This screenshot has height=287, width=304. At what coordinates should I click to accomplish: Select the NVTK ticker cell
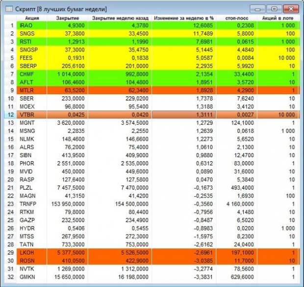coord(32,269)
